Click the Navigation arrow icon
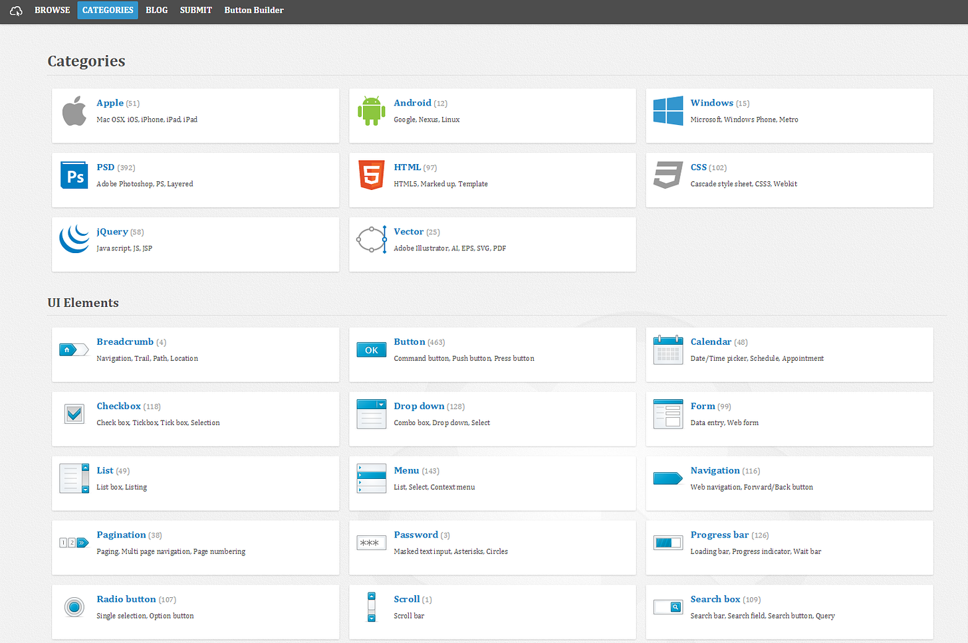The height and width of the screenshot is (643, 968). click(x=667, y=478)
